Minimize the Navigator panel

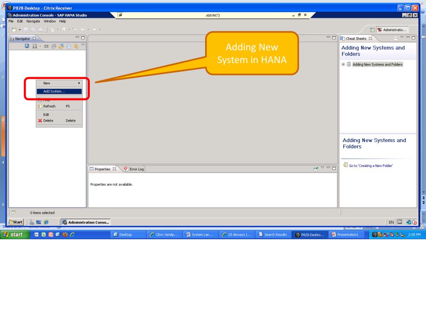(x=77, y=37)
